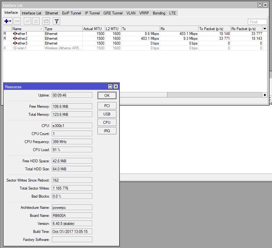272x248 pixels.
Task: Open the add interface plus dropdown
Action: point(8,21)
